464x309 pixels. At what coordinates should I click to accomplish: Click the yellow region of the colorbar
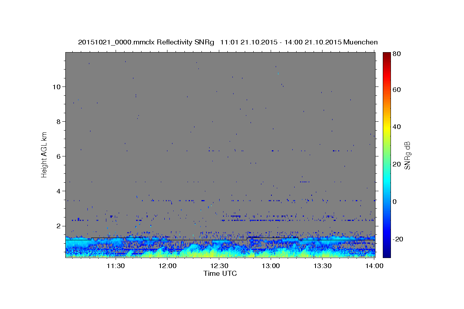387,129
